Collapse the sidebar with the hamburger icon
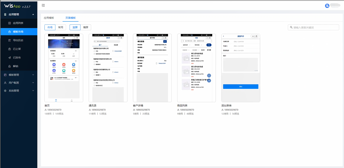 [43, 5]
